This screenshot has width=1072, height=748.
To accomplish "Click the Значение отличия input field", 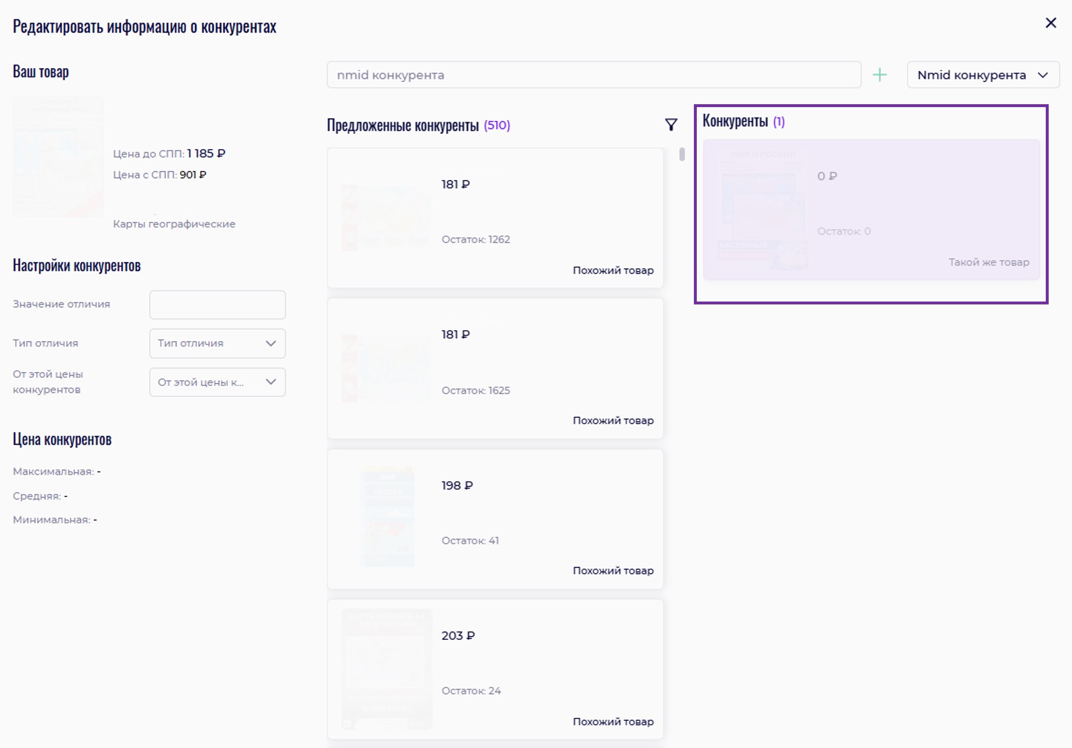I will point(217,305).
